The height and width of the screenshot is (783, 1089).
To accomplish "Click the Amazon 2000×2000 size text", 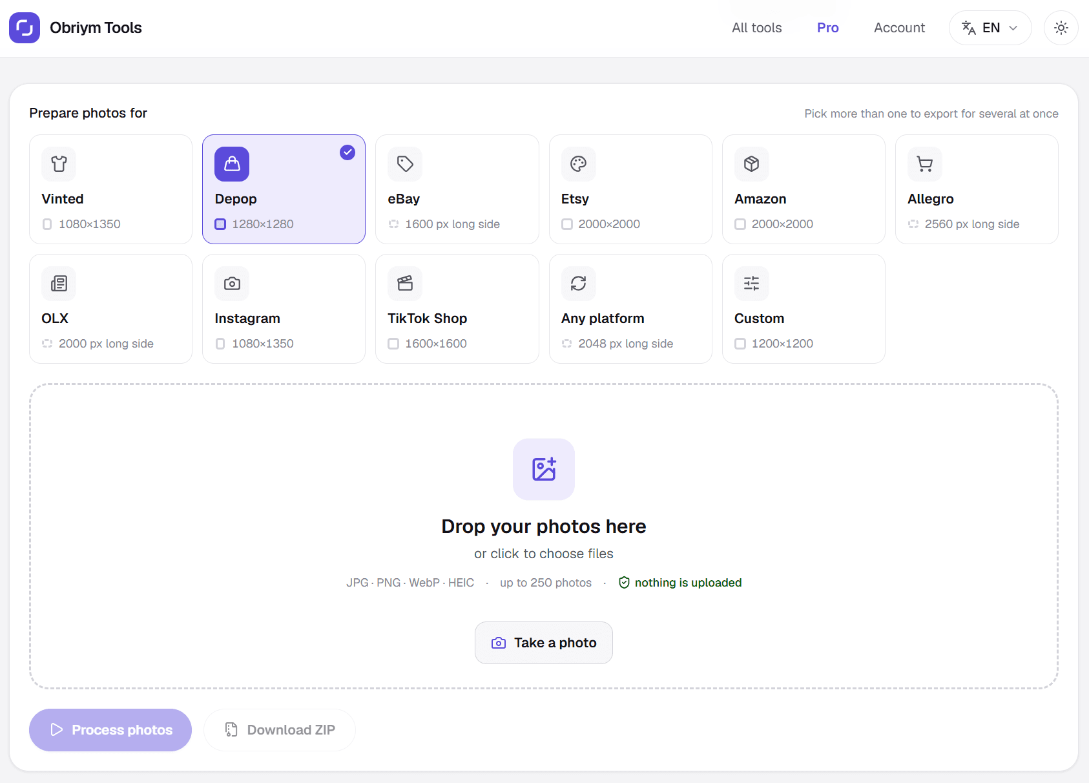I will (782, 224).
